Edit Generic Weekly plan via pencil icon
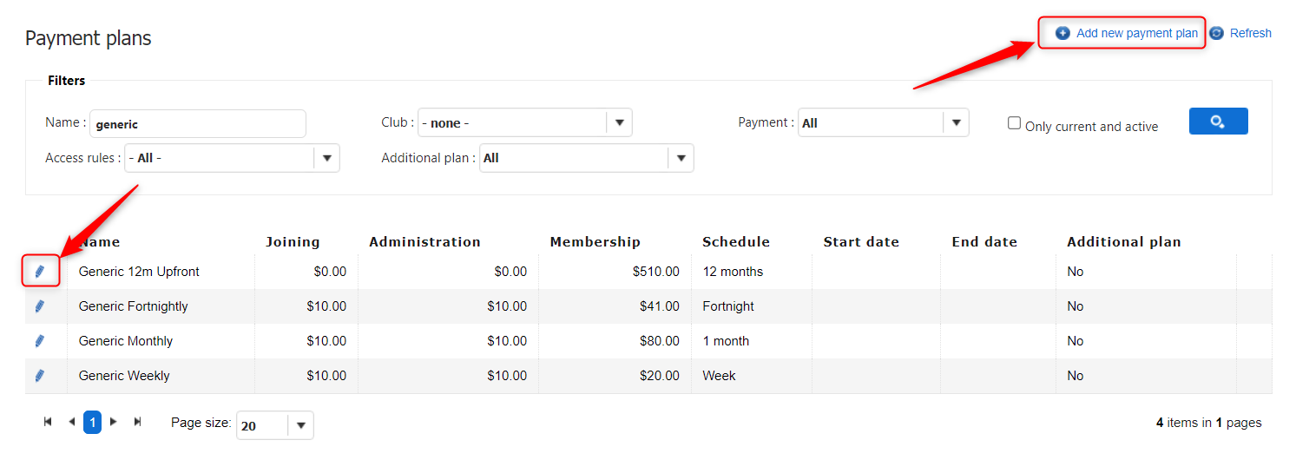 tap(40, 376)
